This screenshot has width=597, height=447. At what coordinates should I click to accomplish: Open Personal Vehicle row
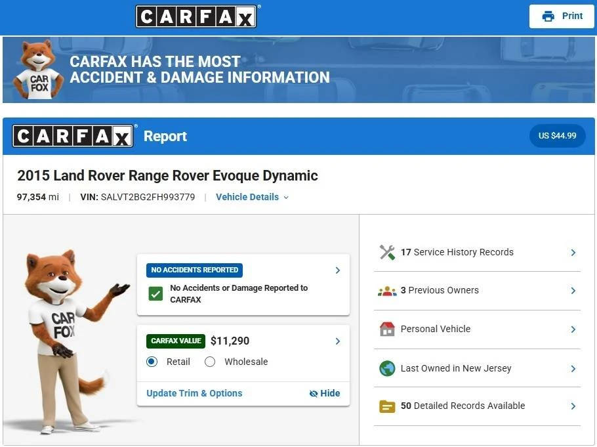pyautogui.click(x=478, y=330)
